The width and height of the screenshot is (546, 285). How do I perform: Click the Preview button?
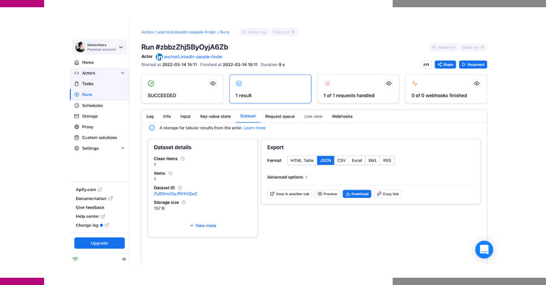(327, 194)
